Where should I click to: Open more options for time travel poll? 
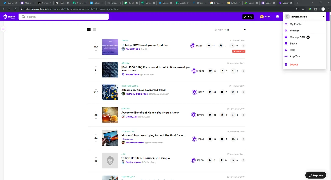[243, 71]
